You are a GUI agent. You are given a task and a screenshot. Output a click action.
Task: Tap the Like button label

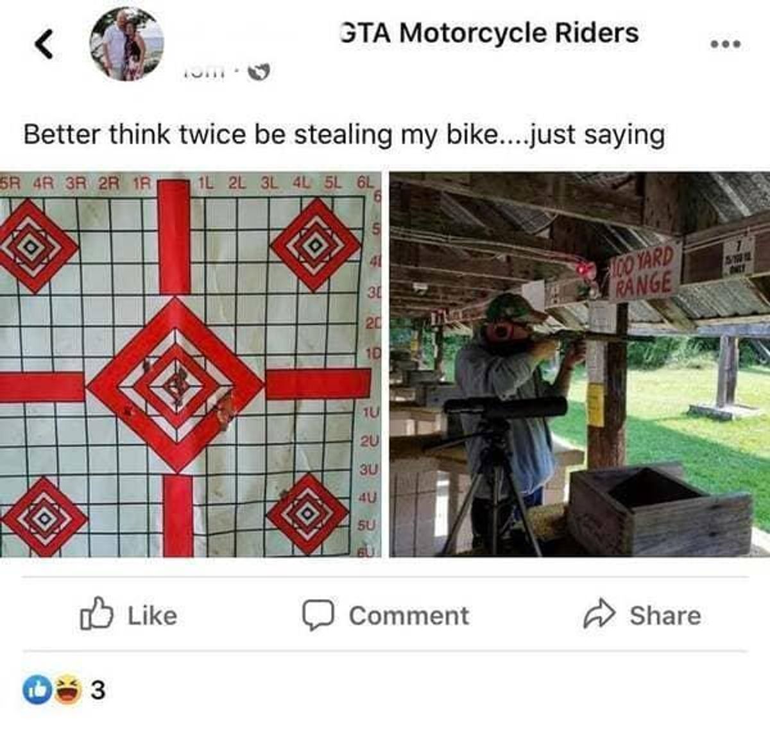point(152,616)
